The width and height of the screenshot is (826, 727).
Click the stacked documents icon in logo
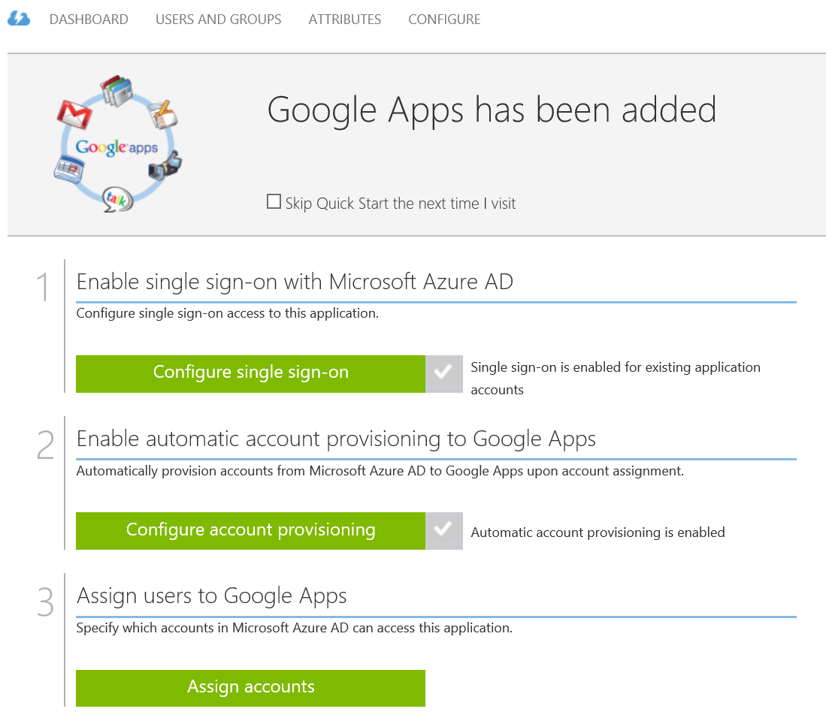click(116, 89)
